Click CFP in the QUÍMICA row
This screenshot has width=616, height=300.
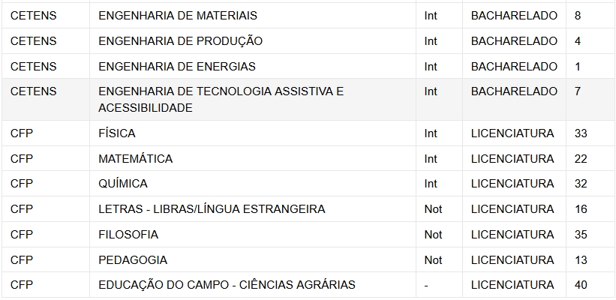pos(22,184)
